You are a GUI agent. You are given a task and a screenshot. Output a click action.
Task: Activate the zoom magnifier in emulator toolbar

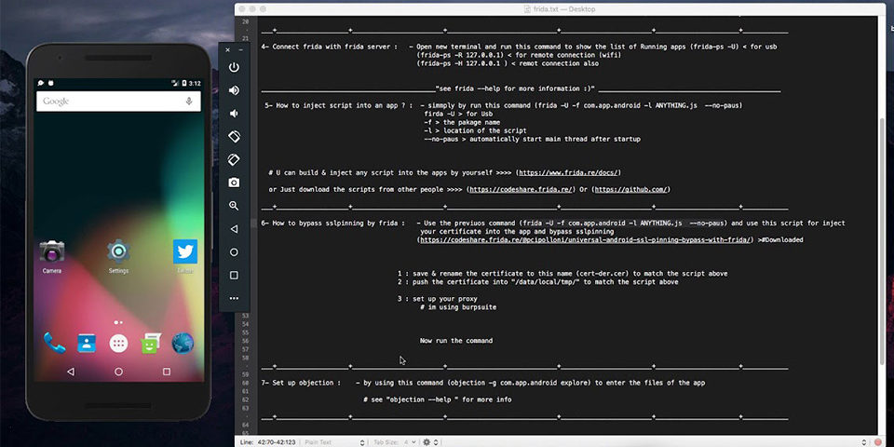[x=234, y=206]
